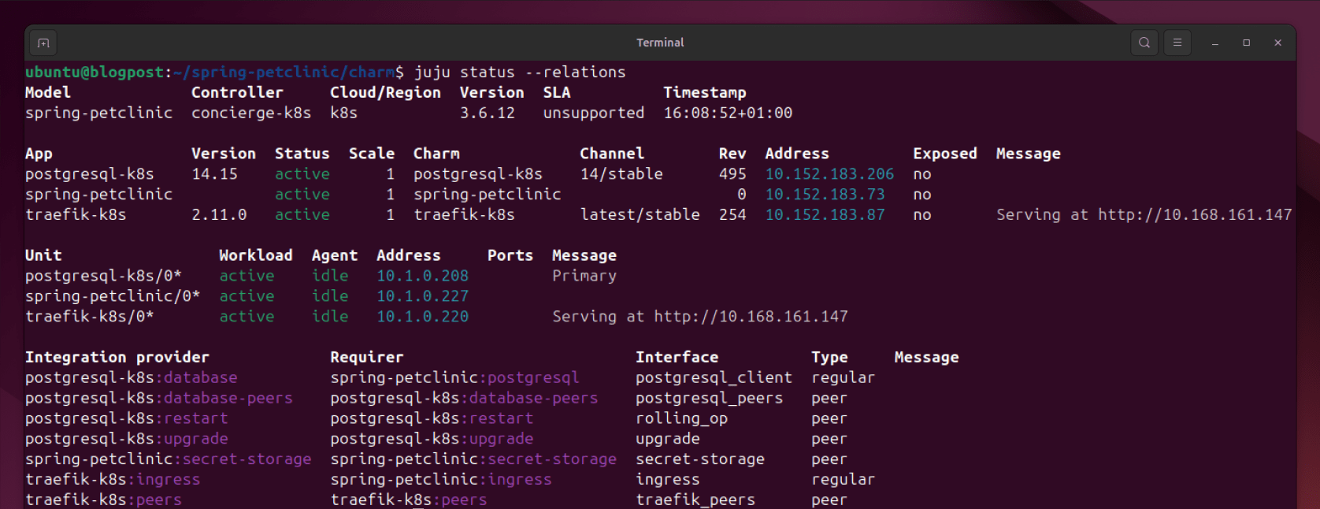Image resolution: width=1320 pixels, height=509 pixels.
Task: Select the 'Exposed' column header
Action: (945, 154)
